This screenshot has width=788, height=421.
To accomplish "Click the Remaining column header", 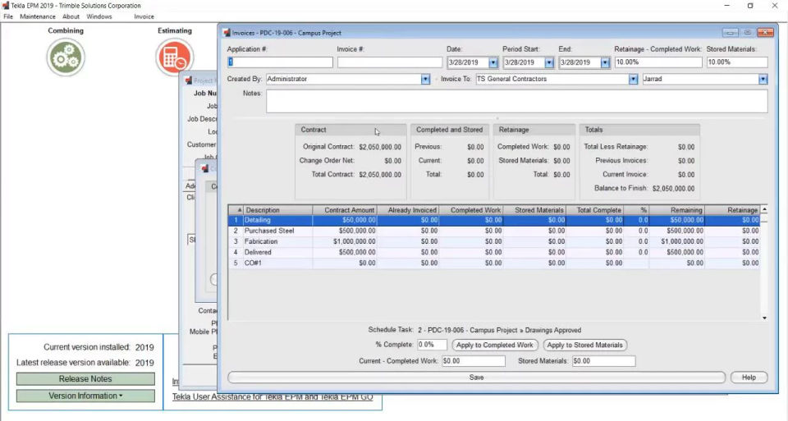I will (676, 210).
